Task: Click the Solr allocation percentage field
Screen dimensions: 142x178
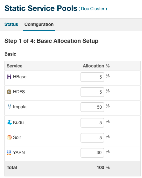Action: point(92,138)
